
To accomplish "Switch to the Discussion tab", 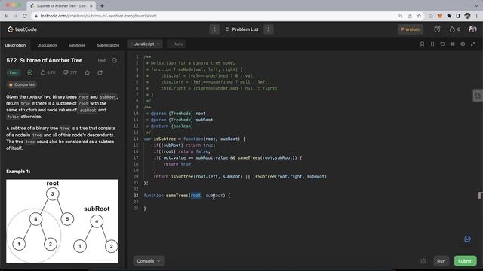I will [47, 45].
